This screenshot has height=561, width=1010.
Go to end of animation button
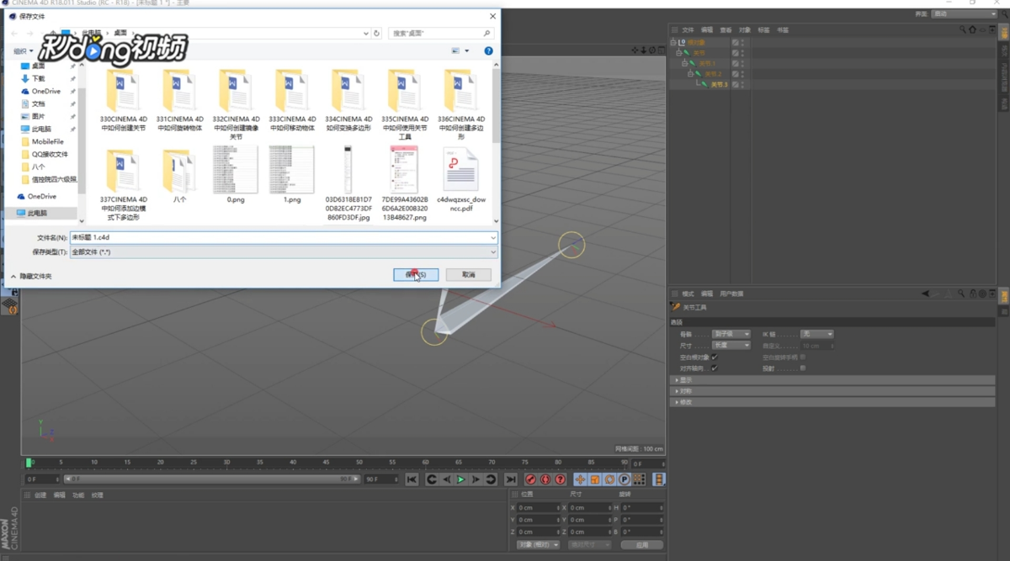pos(511,479)
